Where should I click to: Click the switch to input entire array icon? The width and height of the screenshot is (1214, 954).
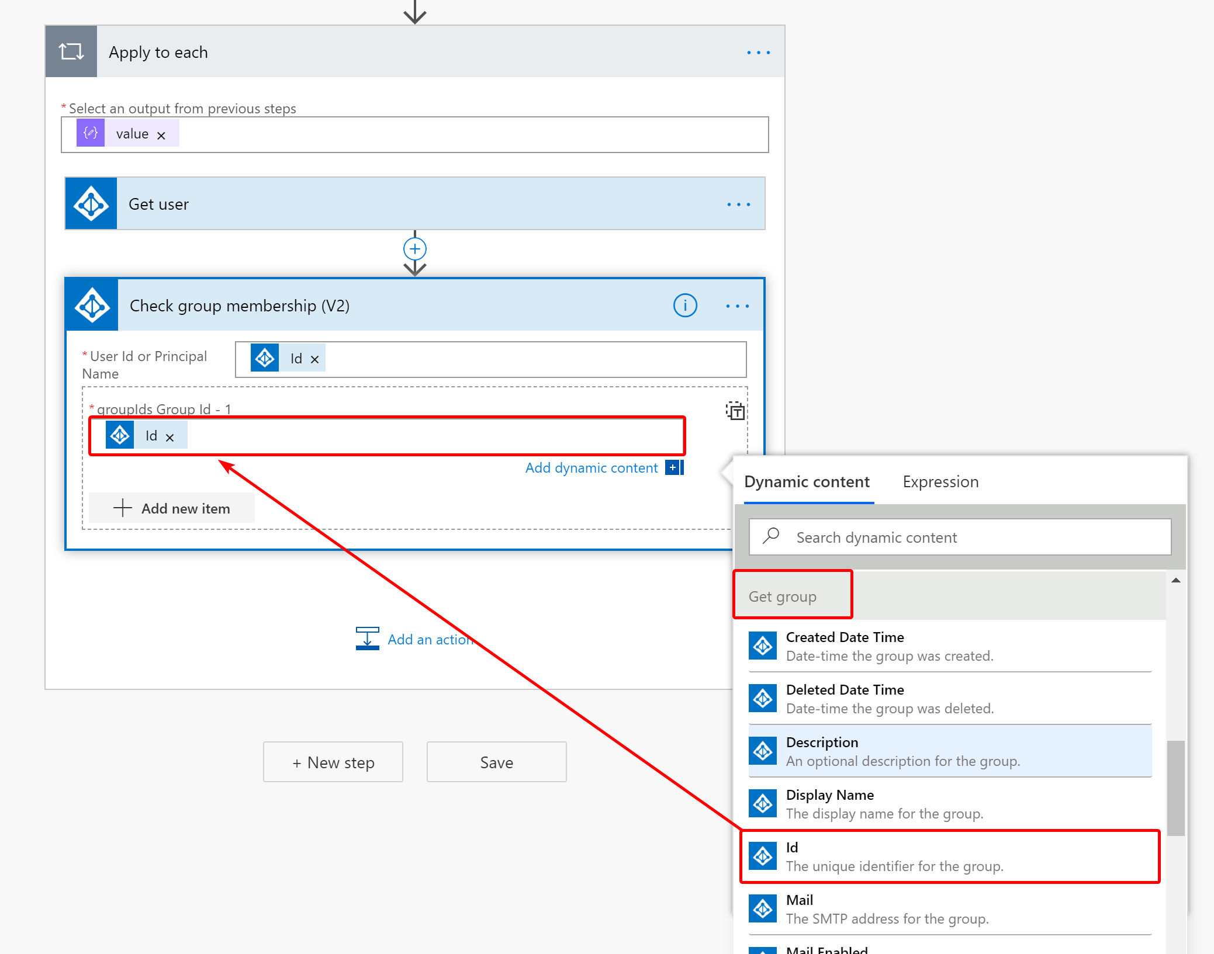coord(735,411)
